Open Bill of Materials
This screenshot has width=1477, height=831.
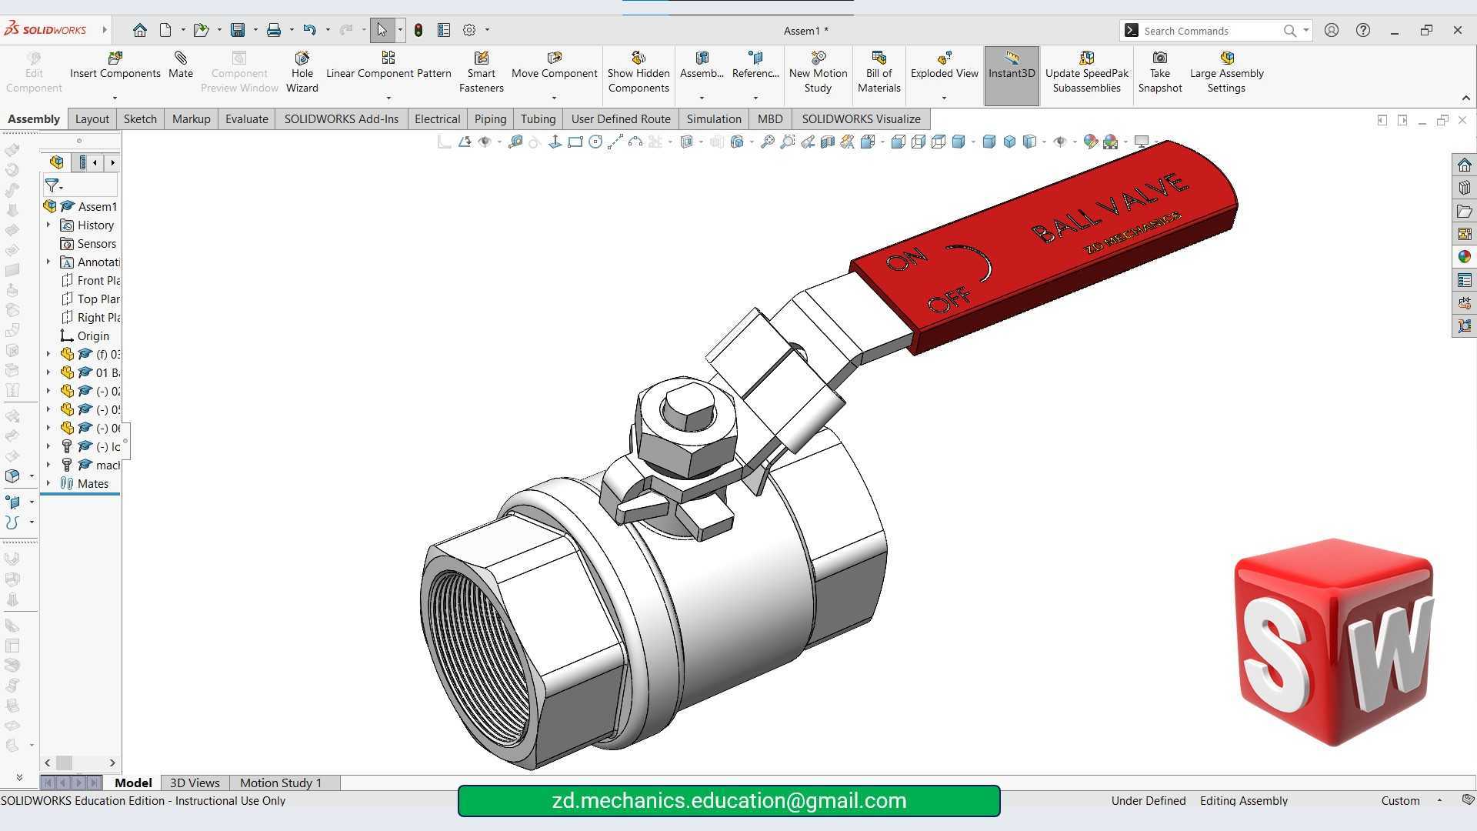879,72
